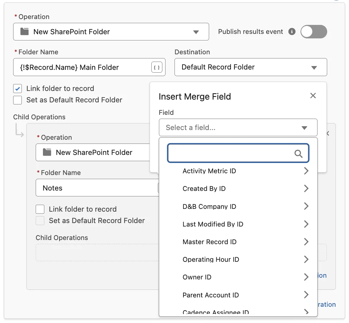This screenshot has height=323, width=349.
Task: Expand the Last Modified By ID chevron
Action: click(x=306, y=224)
